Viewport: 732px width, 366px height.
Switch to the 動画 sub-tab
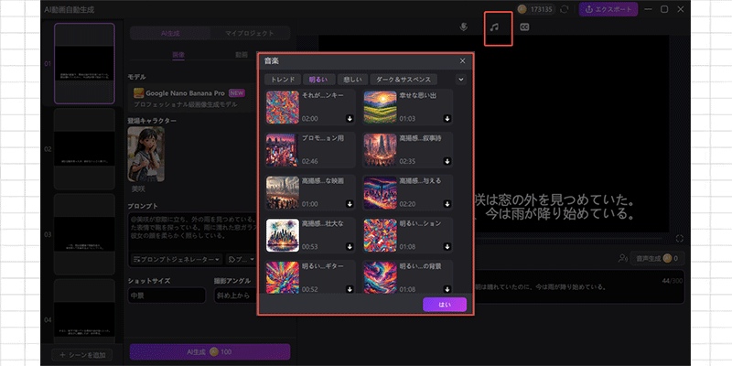(242, 55)
